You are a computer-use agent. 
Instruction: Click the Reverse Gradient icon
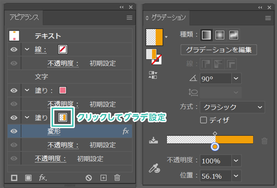(x=153, y=75)
